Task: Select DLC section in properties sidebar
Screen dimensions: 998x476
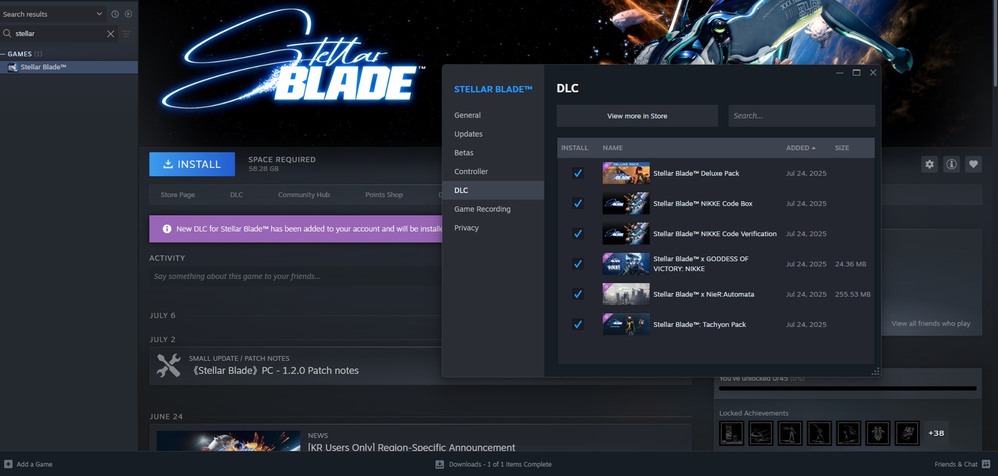Action: 493,190
